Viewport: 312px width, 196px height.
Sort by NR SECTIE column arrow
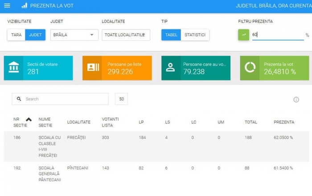pos(29,119)
